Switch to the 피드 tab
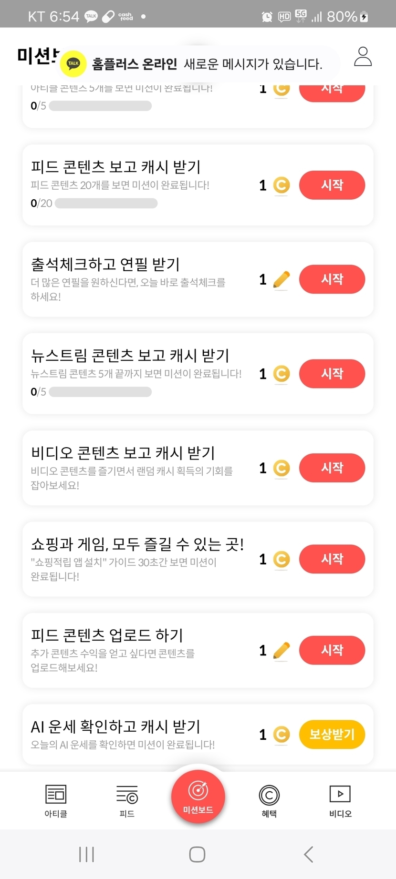This screenshot has width=396, height=879. point(127,800)
